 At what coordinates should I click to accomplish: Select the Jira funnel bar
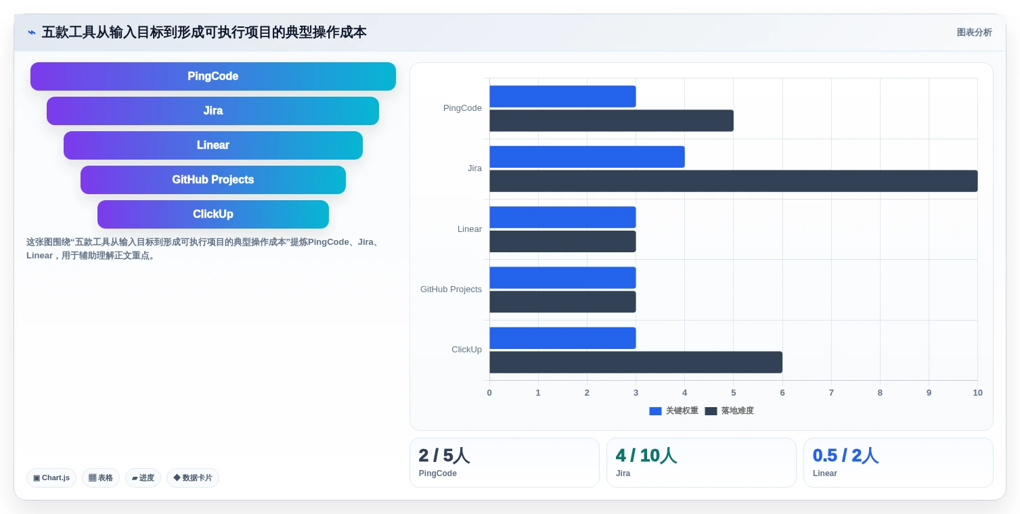click(x=213, y=111)
